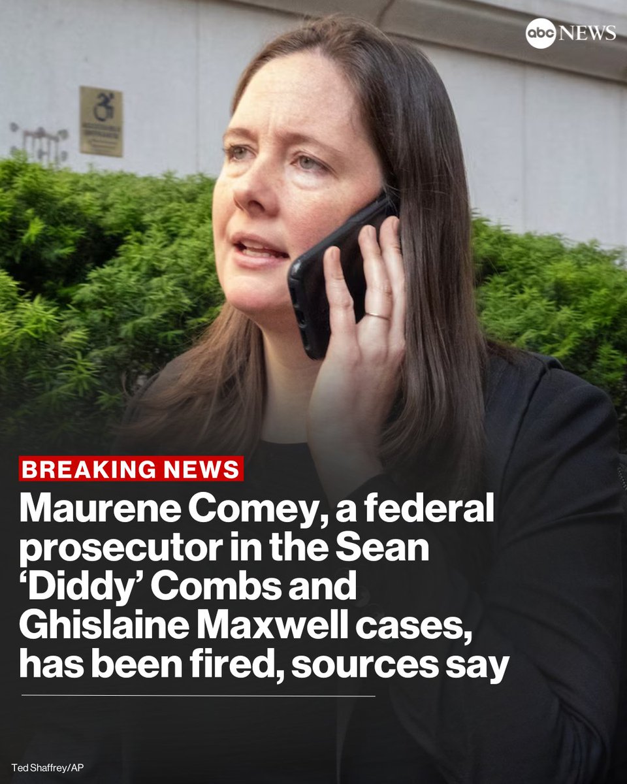Click the graffiti marking on the wall
The image size is (627, 784).
pos(39,141)
